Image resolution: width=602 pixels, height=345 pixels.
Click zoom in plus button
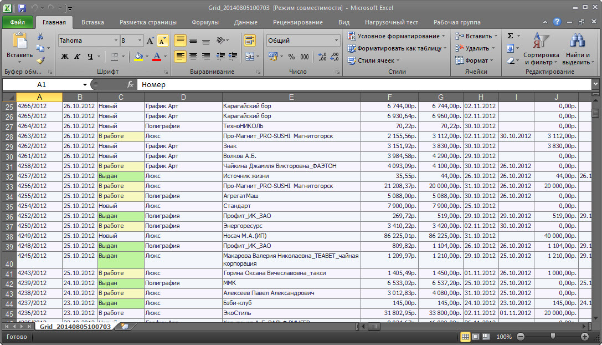(x=585, y=337)
